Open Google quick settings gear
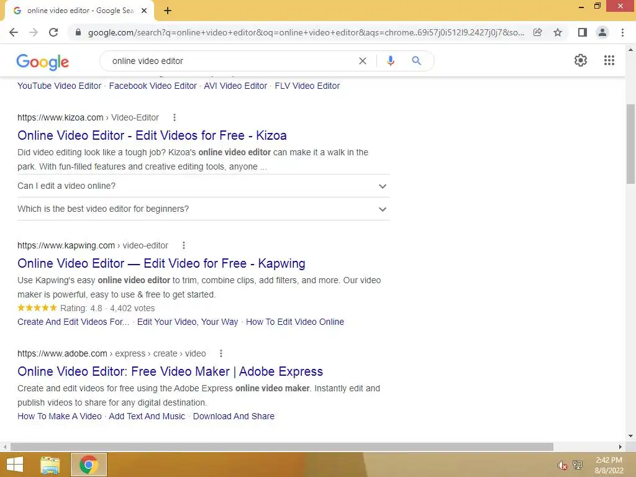 pos(581,60)
